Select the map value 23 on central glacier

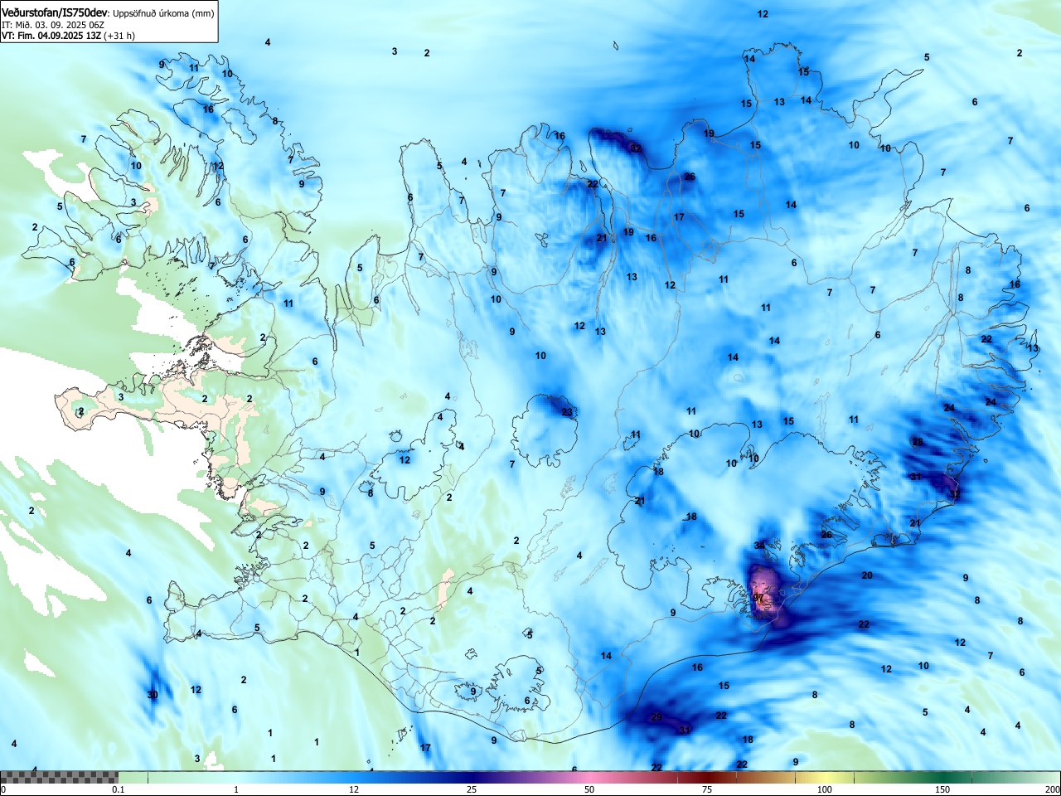[567, 412]
